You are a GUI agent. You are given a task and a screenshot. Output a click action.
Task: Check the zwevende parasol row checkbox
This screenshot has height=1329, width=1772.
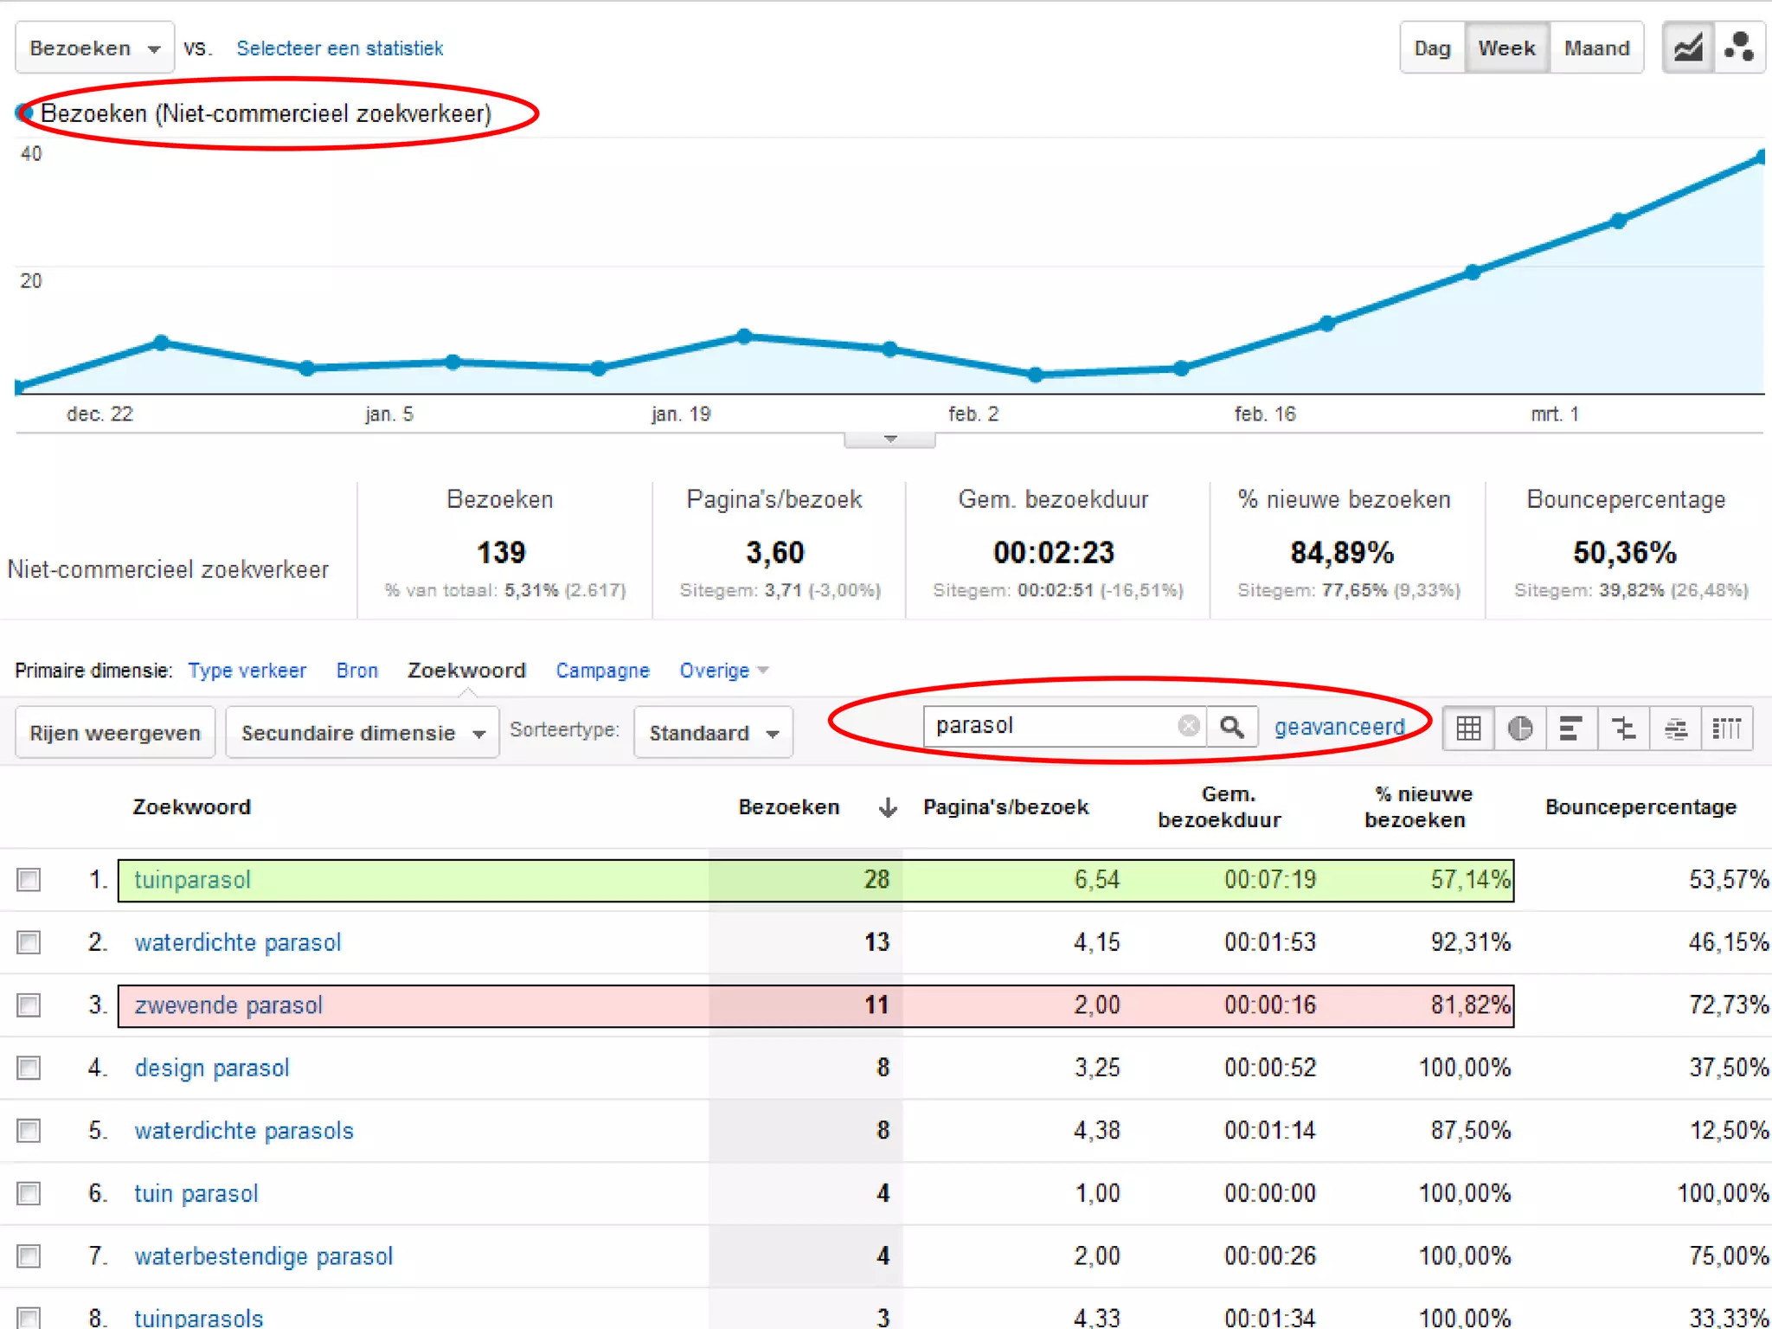point(29,1005)
